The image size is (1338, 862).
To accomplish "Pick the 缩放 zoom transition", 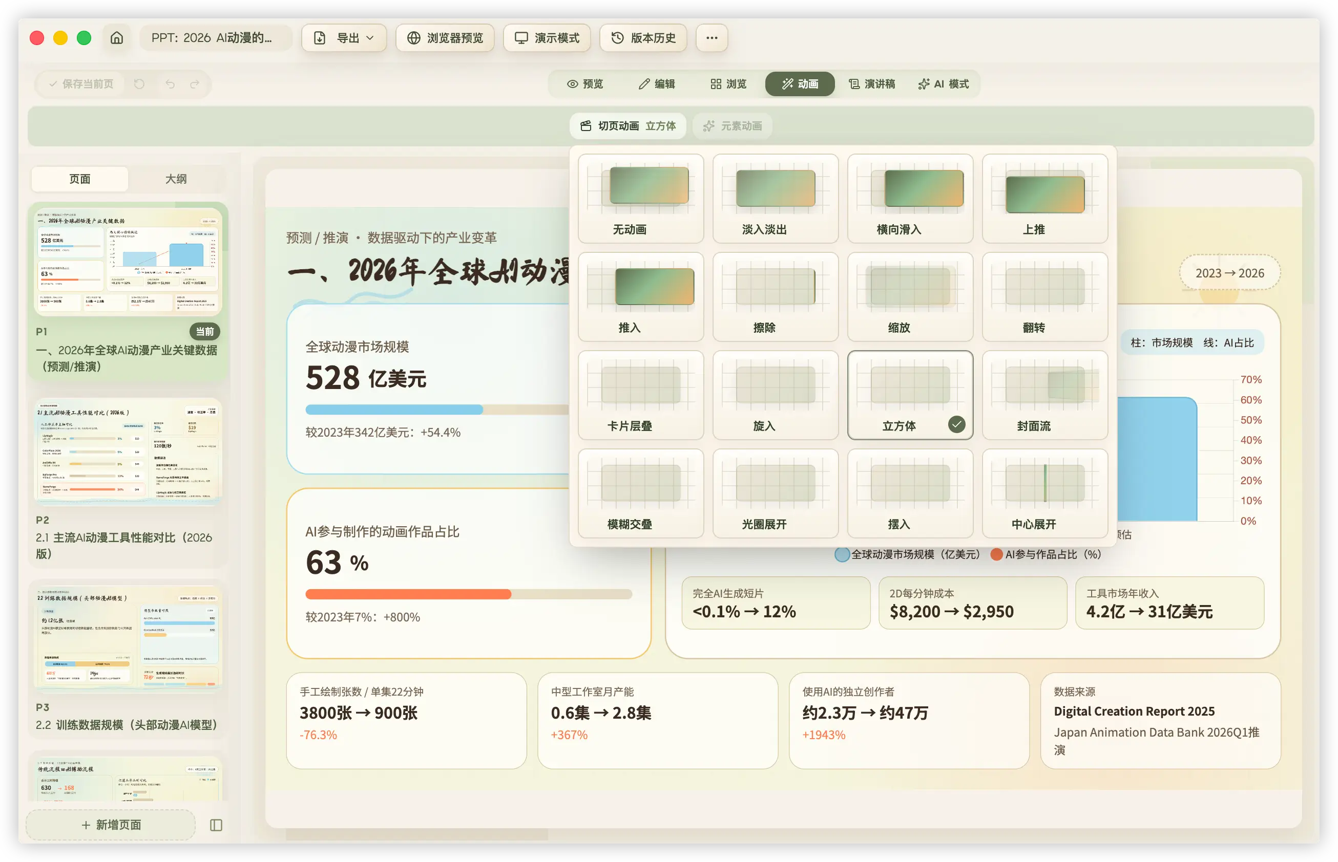I will point(910,297).
